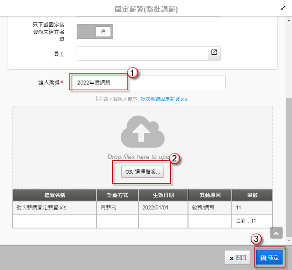The width and height of the screenshot is (292, 270).
Task: Click the template file icon beside download hint
Action: coord(99,99)
